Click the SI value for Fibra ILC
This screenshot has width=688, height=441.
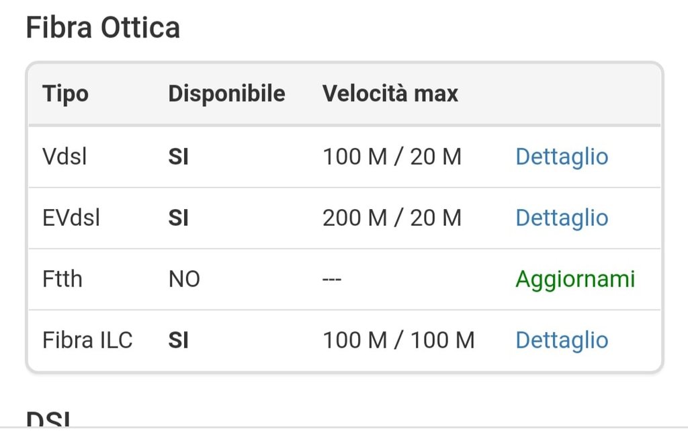(x=179, y=341)
